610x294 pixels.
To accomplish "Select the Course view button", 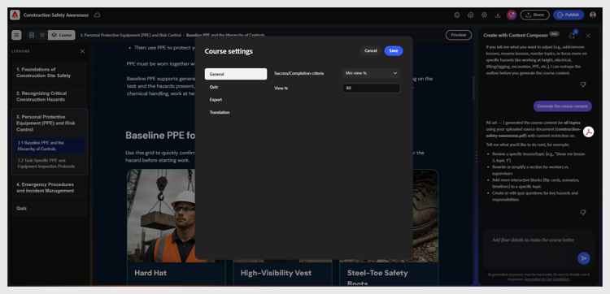I will coord(62,35).
